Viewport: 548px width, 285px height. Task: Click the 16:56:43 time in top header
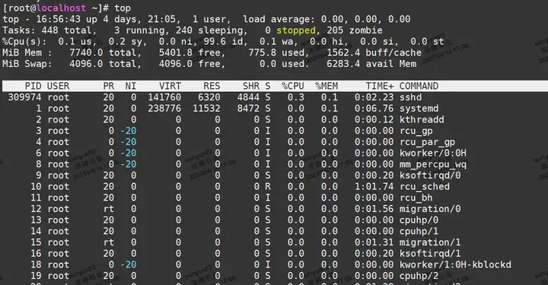click(59, 19)
